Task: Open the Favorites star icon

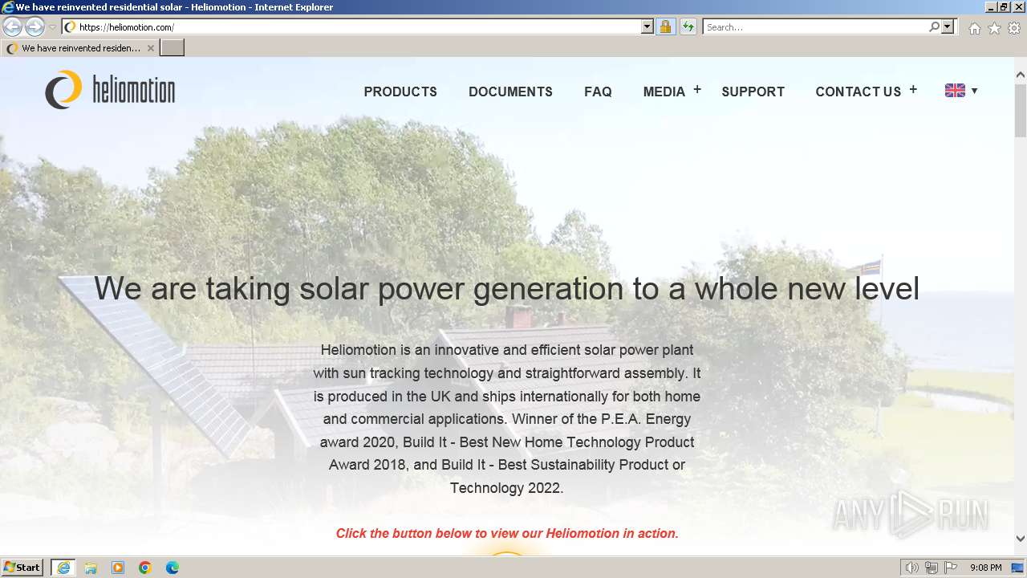Action: [x=994, y=28]
